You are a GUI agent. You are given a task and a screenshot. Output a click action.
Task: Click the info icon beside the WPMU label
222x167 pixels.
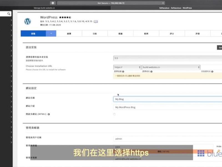click(x=49, y=114)
